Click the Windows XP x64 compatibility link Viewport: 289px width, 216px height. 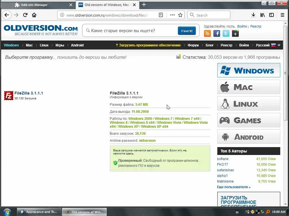pos(154,127)
